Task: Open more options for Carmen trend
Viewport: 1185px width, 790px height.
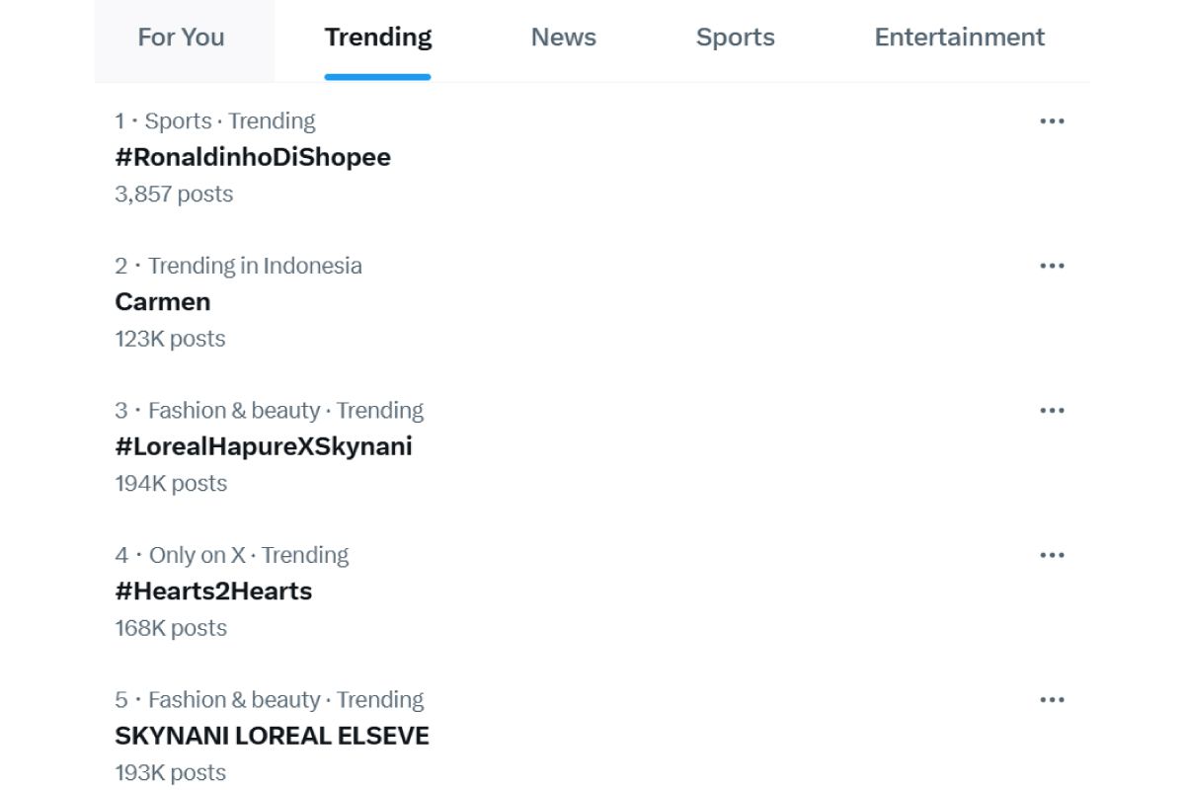Action: click(1052, 266)
